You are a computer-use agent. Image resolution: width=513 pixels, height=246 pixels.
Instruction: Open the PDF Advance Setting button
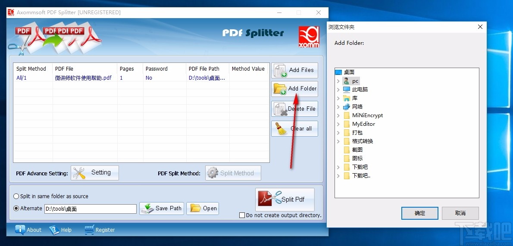tap(94, 173)
